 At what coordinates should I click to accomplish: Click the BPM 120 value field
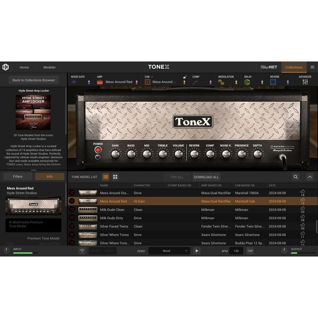(236, 251)
